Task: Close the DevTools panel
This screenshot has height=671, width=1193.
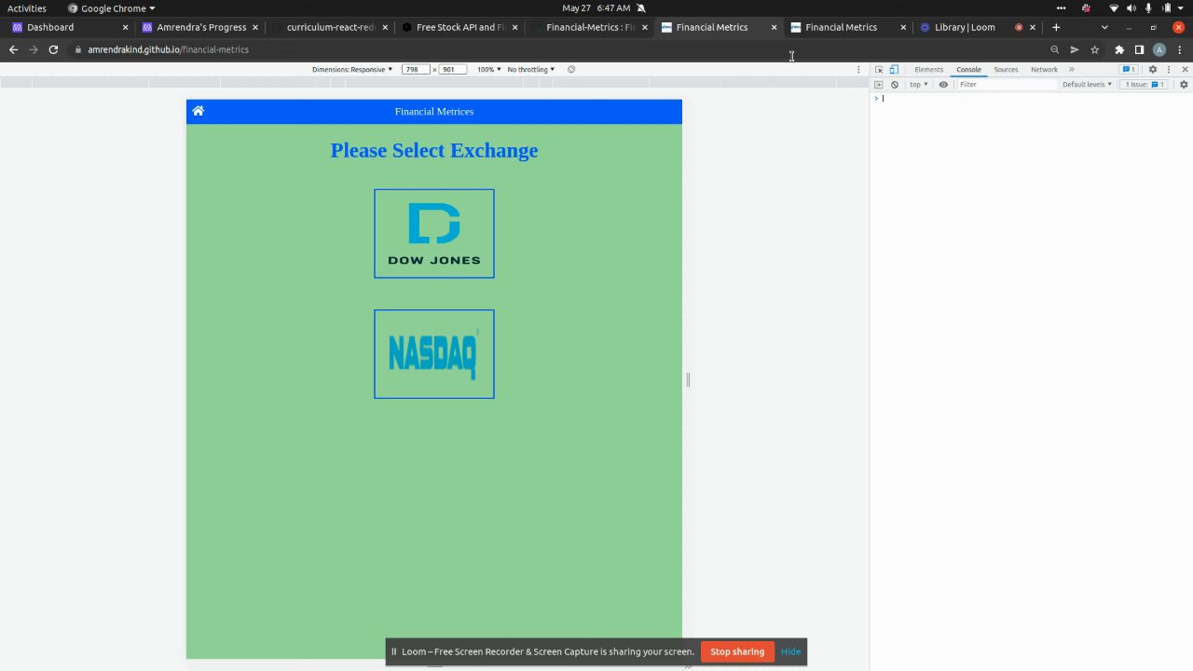Action: coord(1185,69)
